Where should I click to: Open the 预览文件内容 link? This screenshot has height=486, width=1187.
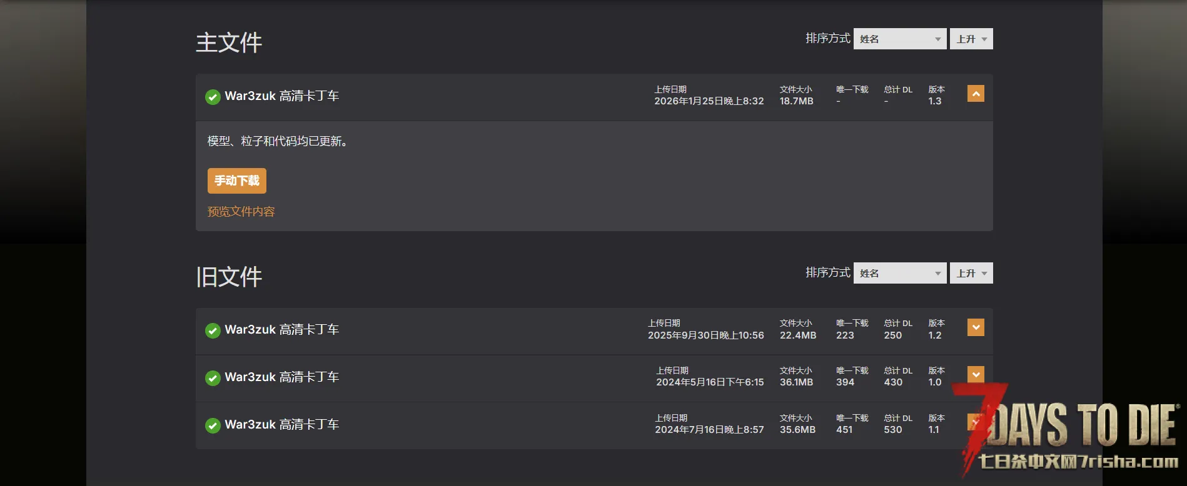241,212
